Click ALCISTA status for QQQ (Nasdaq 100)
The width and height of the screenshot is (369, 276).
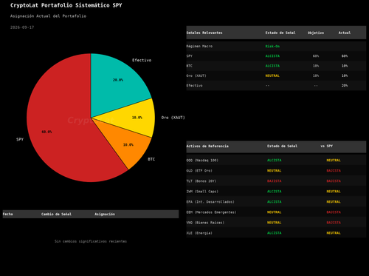point(275,161)
